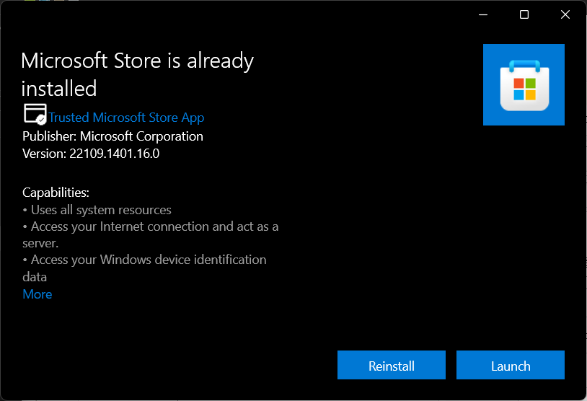Viewport: 587px width, 401px height.
Task: Maximize the installer window
Action: pos(524,14)
